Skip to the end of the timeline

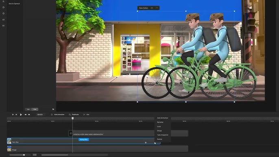pos(16,115)
